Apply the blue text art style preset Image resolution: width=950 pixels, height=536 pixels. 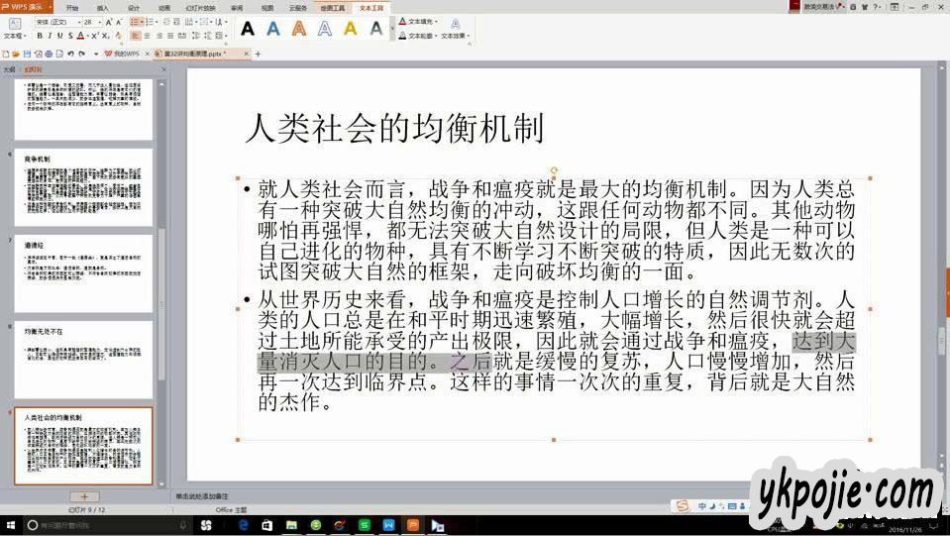click(x=273, y=29)
